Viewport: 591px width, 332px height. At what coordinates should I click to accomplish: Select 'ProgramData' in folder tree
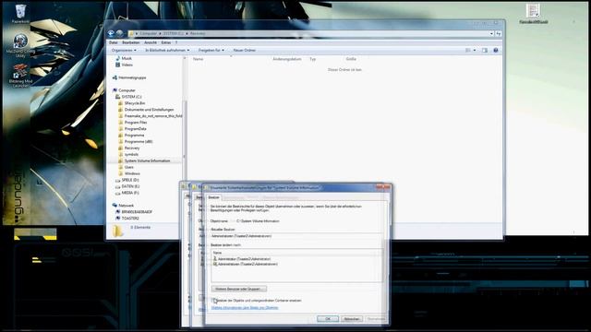[x=136, y=129]
